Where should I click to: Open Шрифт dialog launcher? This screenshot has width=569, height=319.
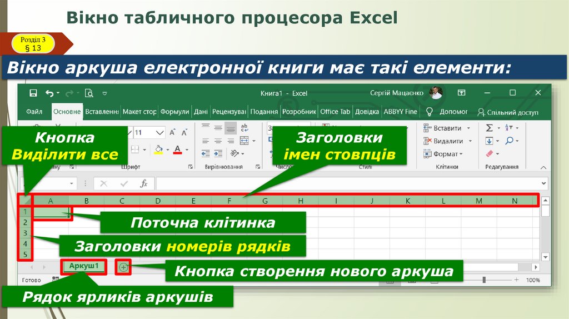(x=191, y=167)
